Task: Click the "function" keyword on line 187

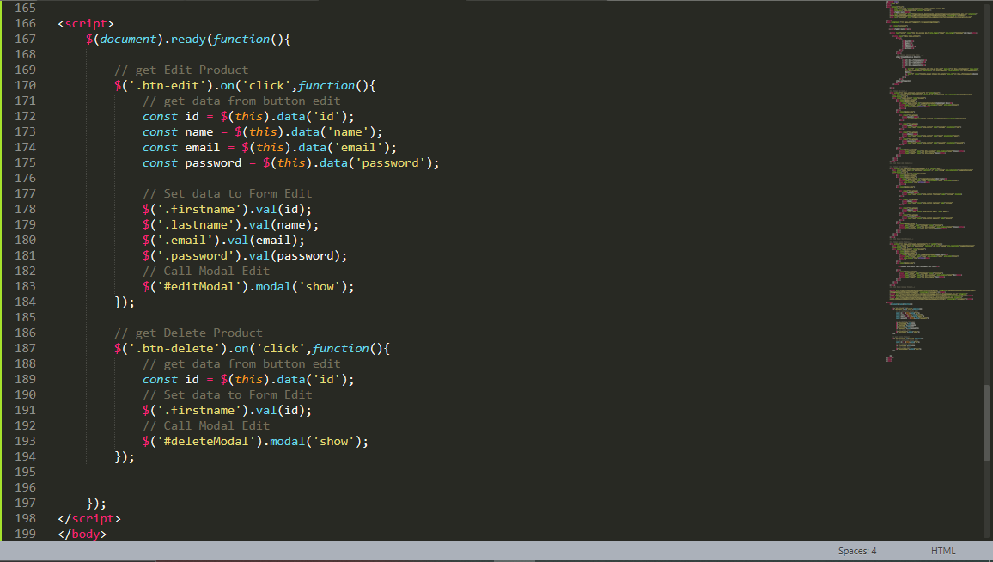Action: click(341, 349)
